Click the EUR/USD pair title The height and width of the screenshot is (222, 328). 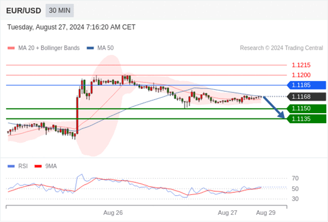coord(24,11)
